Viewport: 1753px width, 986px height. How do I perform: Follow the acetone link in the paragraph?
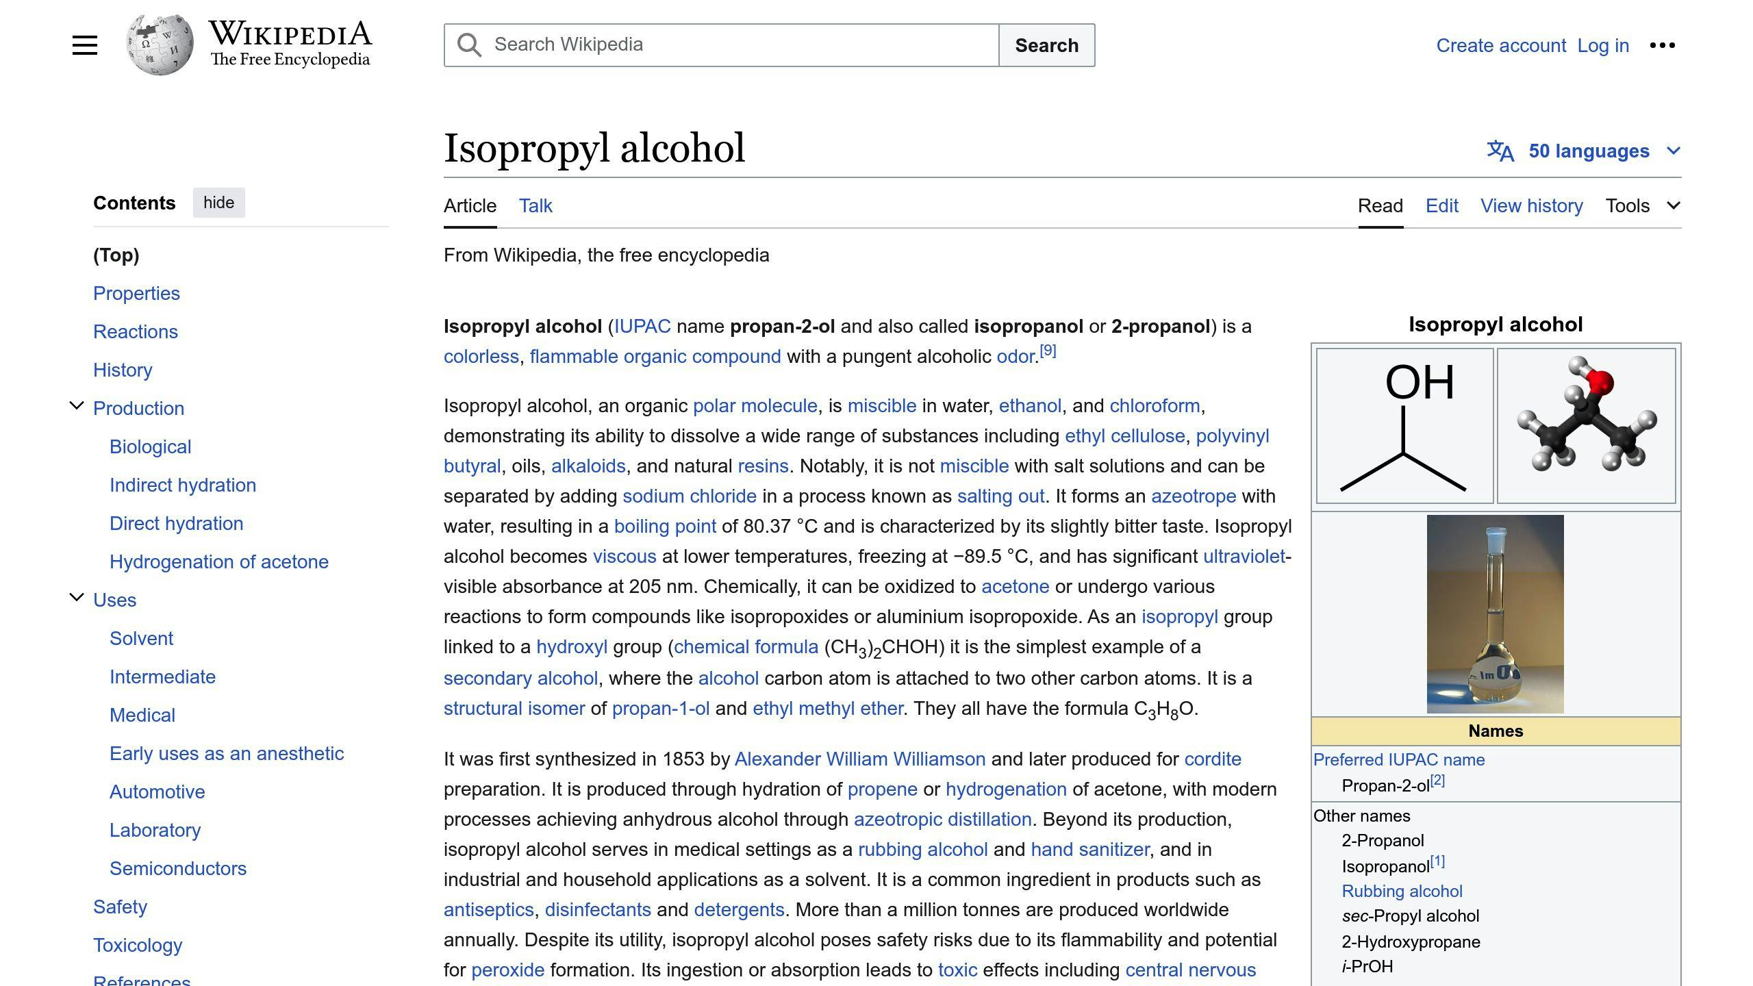pos(1015,587)
